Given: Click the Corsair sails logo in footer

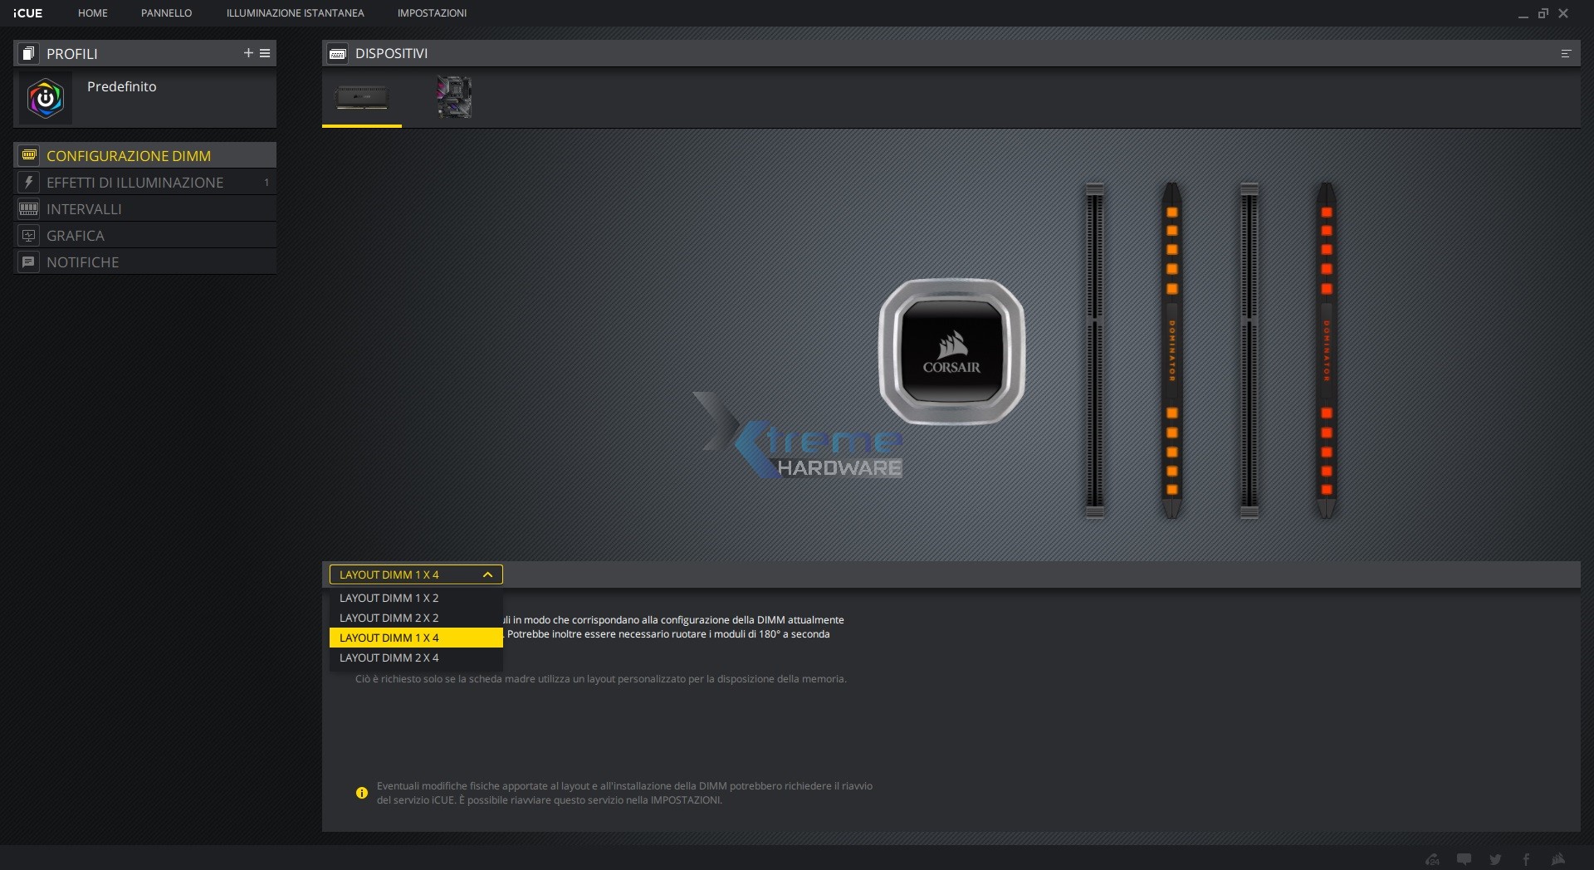Looking at the screenshot, I should click(1558, 858).
